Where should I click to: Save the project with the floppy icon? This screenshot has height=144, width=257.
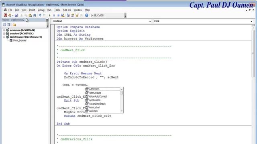tap(16, 15)
